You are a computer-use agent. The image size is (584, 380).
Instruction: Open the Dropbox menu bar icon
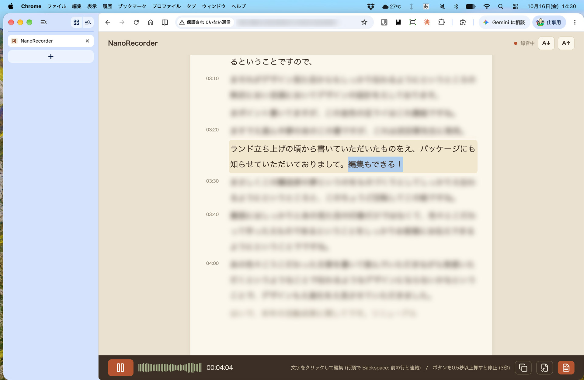370,6
